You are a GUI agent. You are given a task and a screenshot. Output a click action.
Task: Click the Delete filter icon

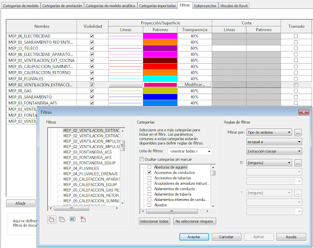click(83, 219)
